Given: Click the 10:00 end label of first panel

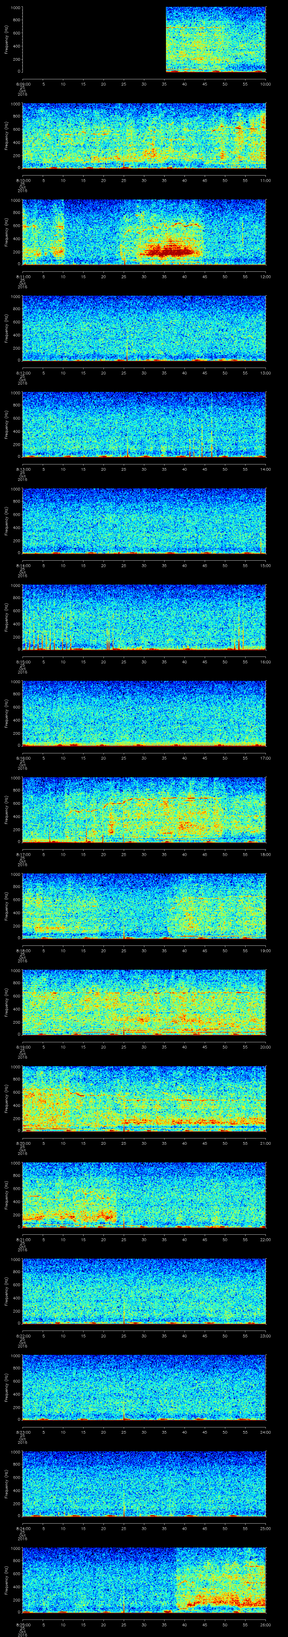Looking at the screenshot, I should (x=265, y=84).
